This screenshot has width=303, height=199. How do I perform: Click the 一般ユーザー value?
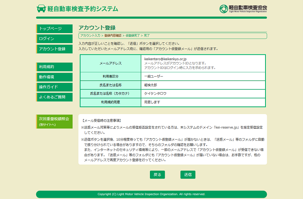pos(153,77)
